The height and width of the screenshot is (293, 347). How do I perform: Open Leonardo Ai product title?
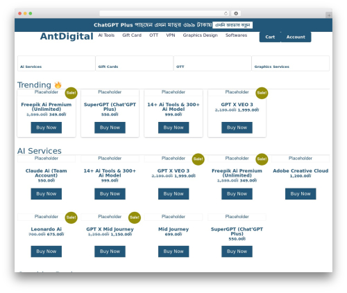[x=46, y=229]
